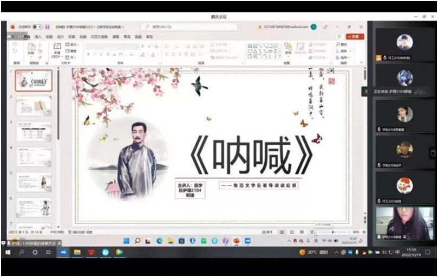This screenshot has width=438, height=277.
Task: Click the Bold formatting icon
Action: 88,54
